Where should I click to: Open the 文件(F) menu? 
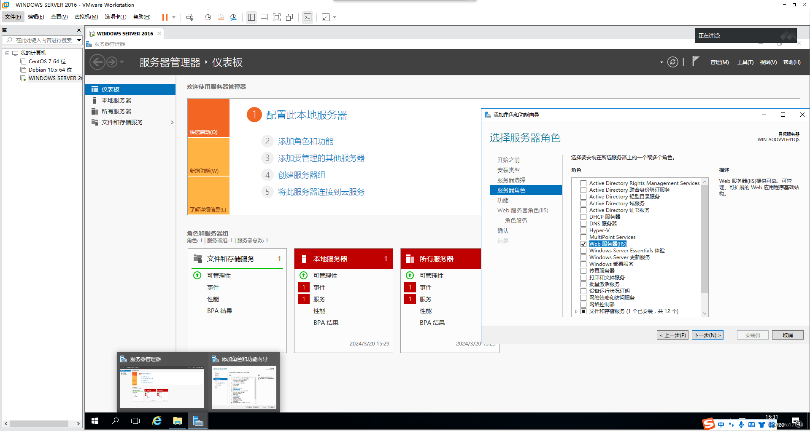click(x=13, y=17)
